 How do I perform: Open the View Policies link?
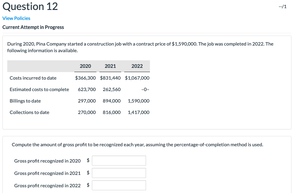pos(16,18)
